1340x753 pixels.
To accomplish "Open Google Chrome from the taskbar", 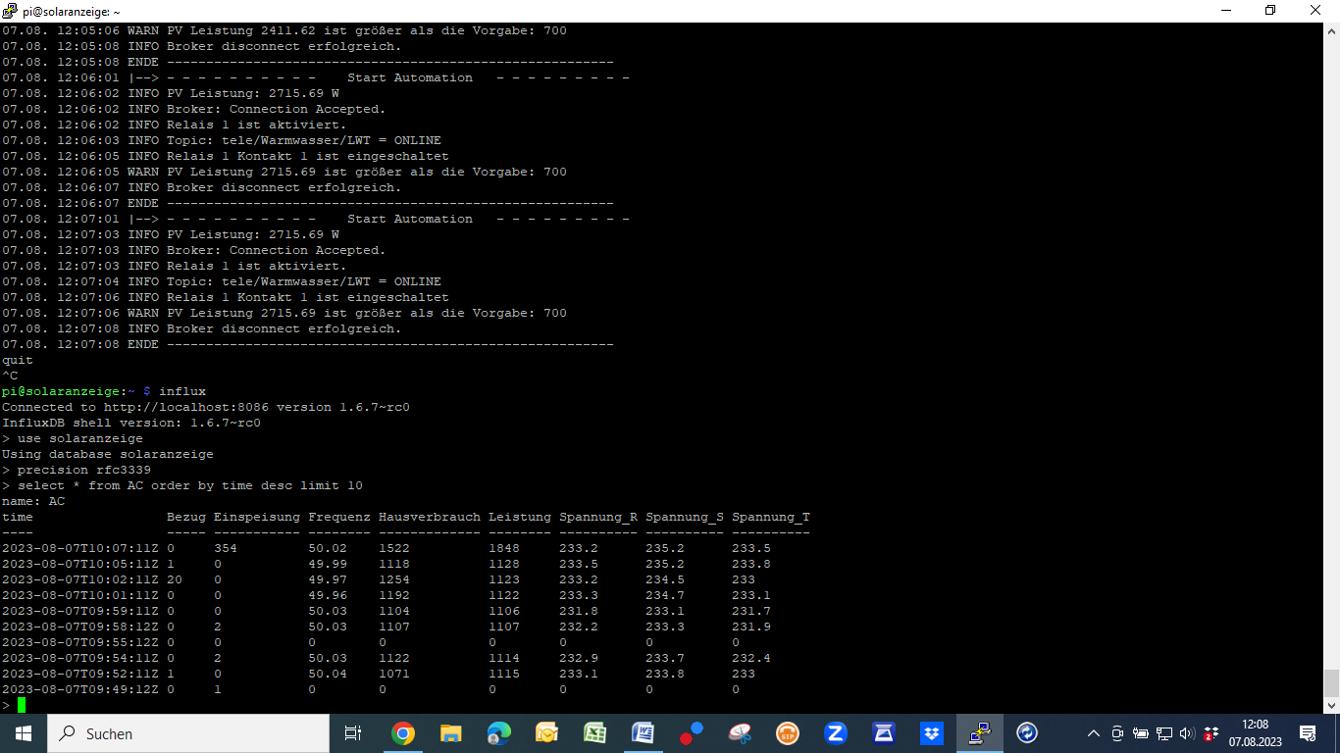I will [x=402, y=733].
